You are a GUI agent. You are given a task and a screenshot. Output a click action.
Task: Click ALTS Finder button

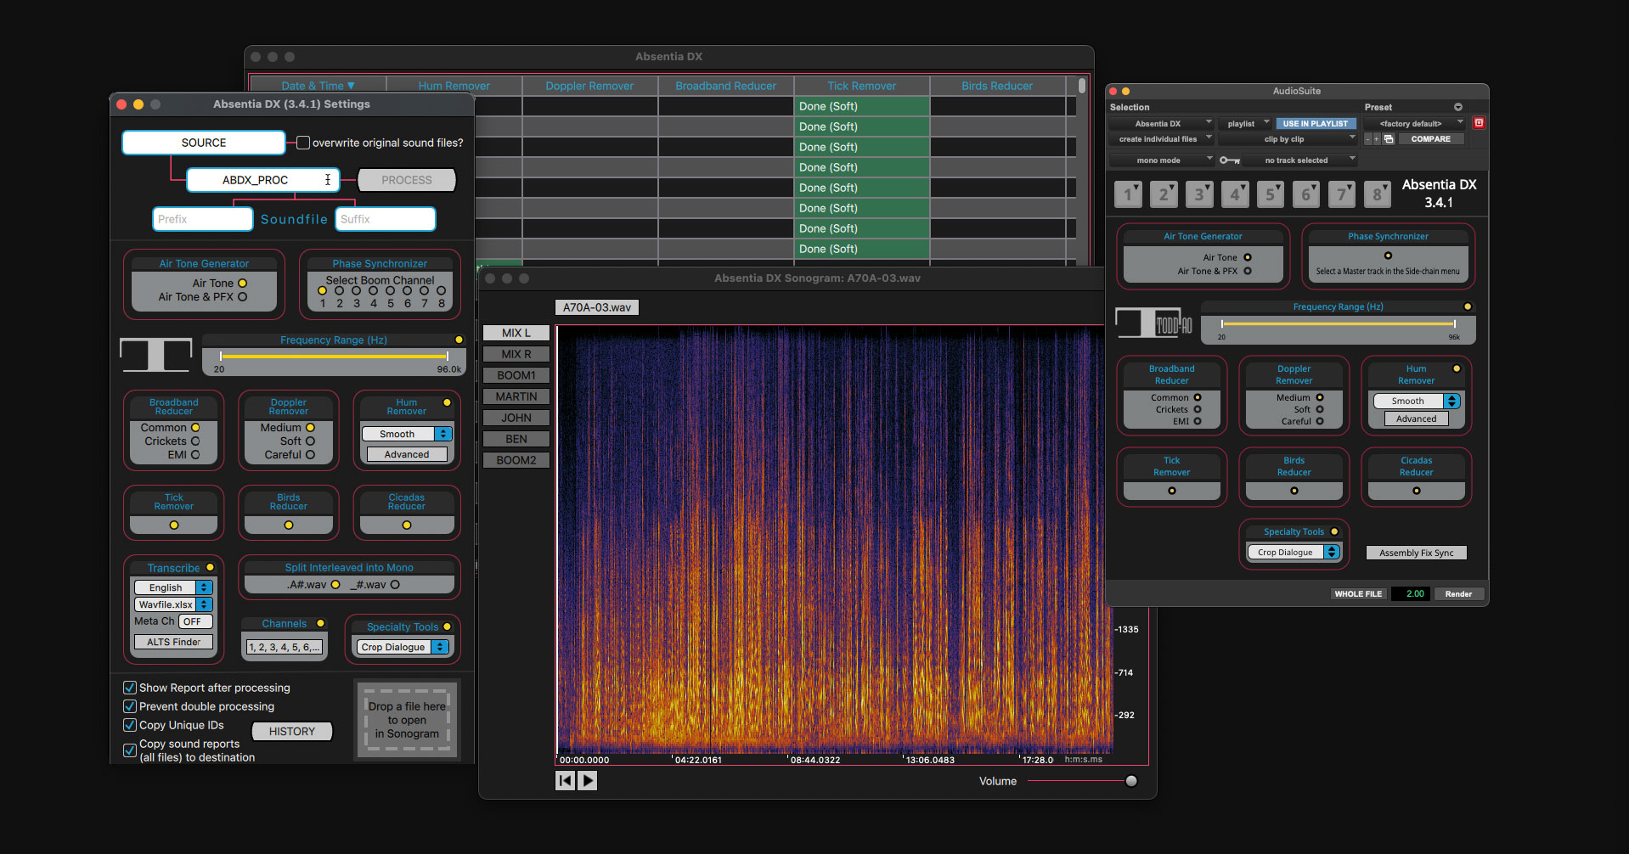[173, 642]
